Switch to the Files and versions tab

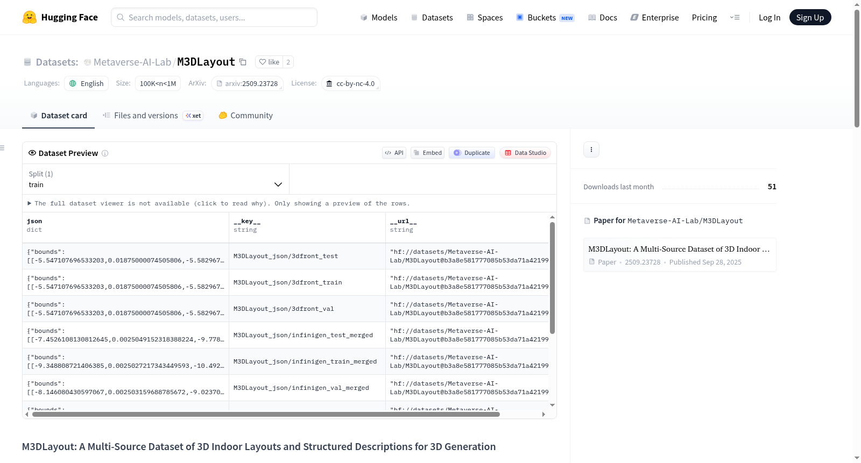153,115
